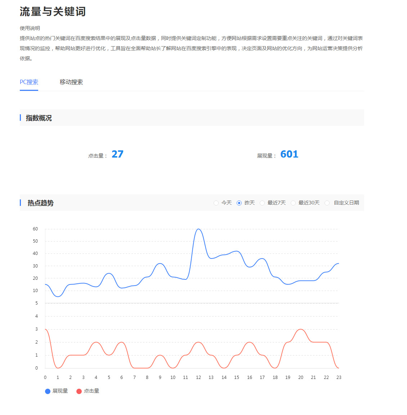The image size is (407, 415).
Task: Click the impressions value 601
Action: tap(289, 154)
